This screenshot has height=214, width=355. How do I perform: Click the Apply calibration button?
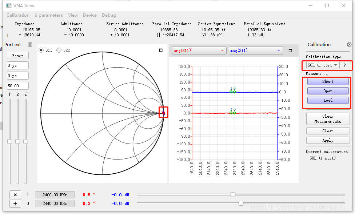coord(328,140)
